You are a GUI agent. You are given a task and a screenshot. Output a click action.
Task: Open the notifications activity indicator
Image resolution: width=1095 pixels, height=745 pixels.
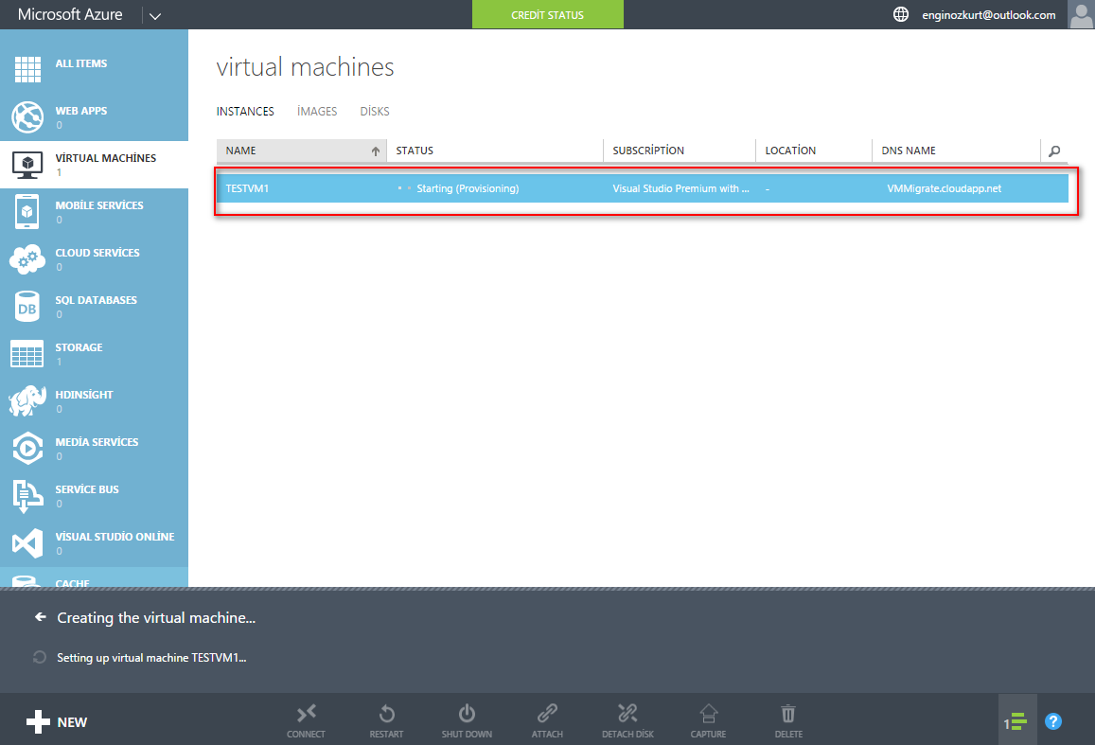1016,721
